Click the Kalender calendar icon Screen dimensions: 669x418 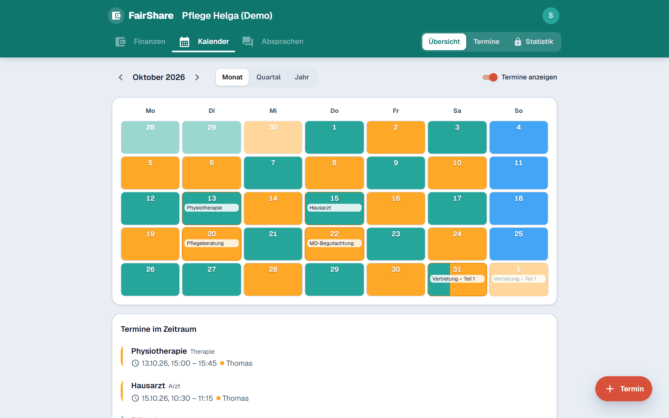(x=184, y=42)
